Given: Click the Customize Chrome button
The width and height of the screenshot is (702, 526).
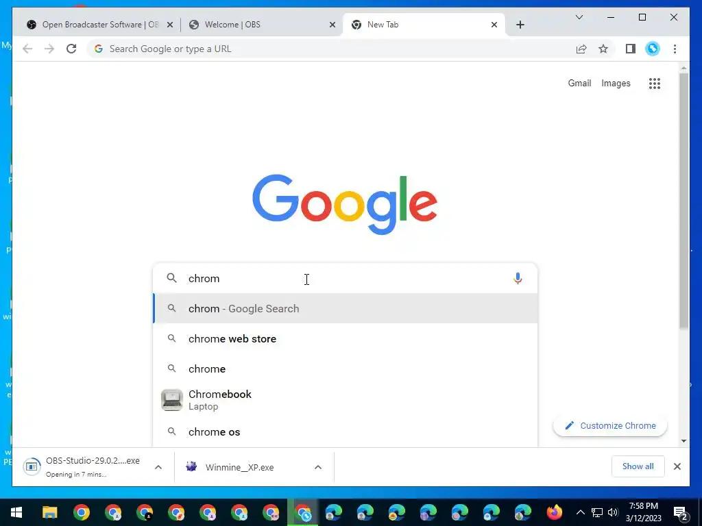Looking at the screenshot, I should pyautogui.click(x=610, y=426).
